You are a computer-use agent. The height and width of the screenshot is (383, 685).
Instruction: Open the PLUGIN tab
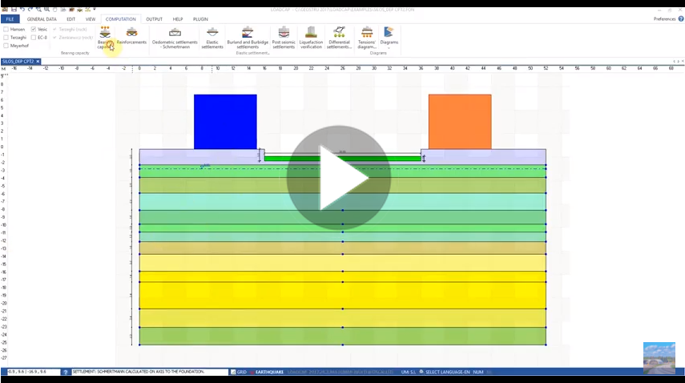click(200, 19)
